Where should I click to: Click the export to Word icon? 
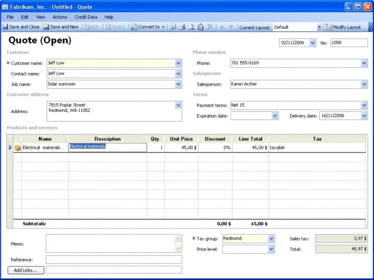click(201, 27)
